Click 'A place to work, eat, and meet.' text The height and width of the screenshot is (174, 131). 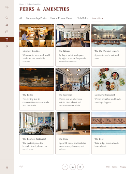[107, 57]
